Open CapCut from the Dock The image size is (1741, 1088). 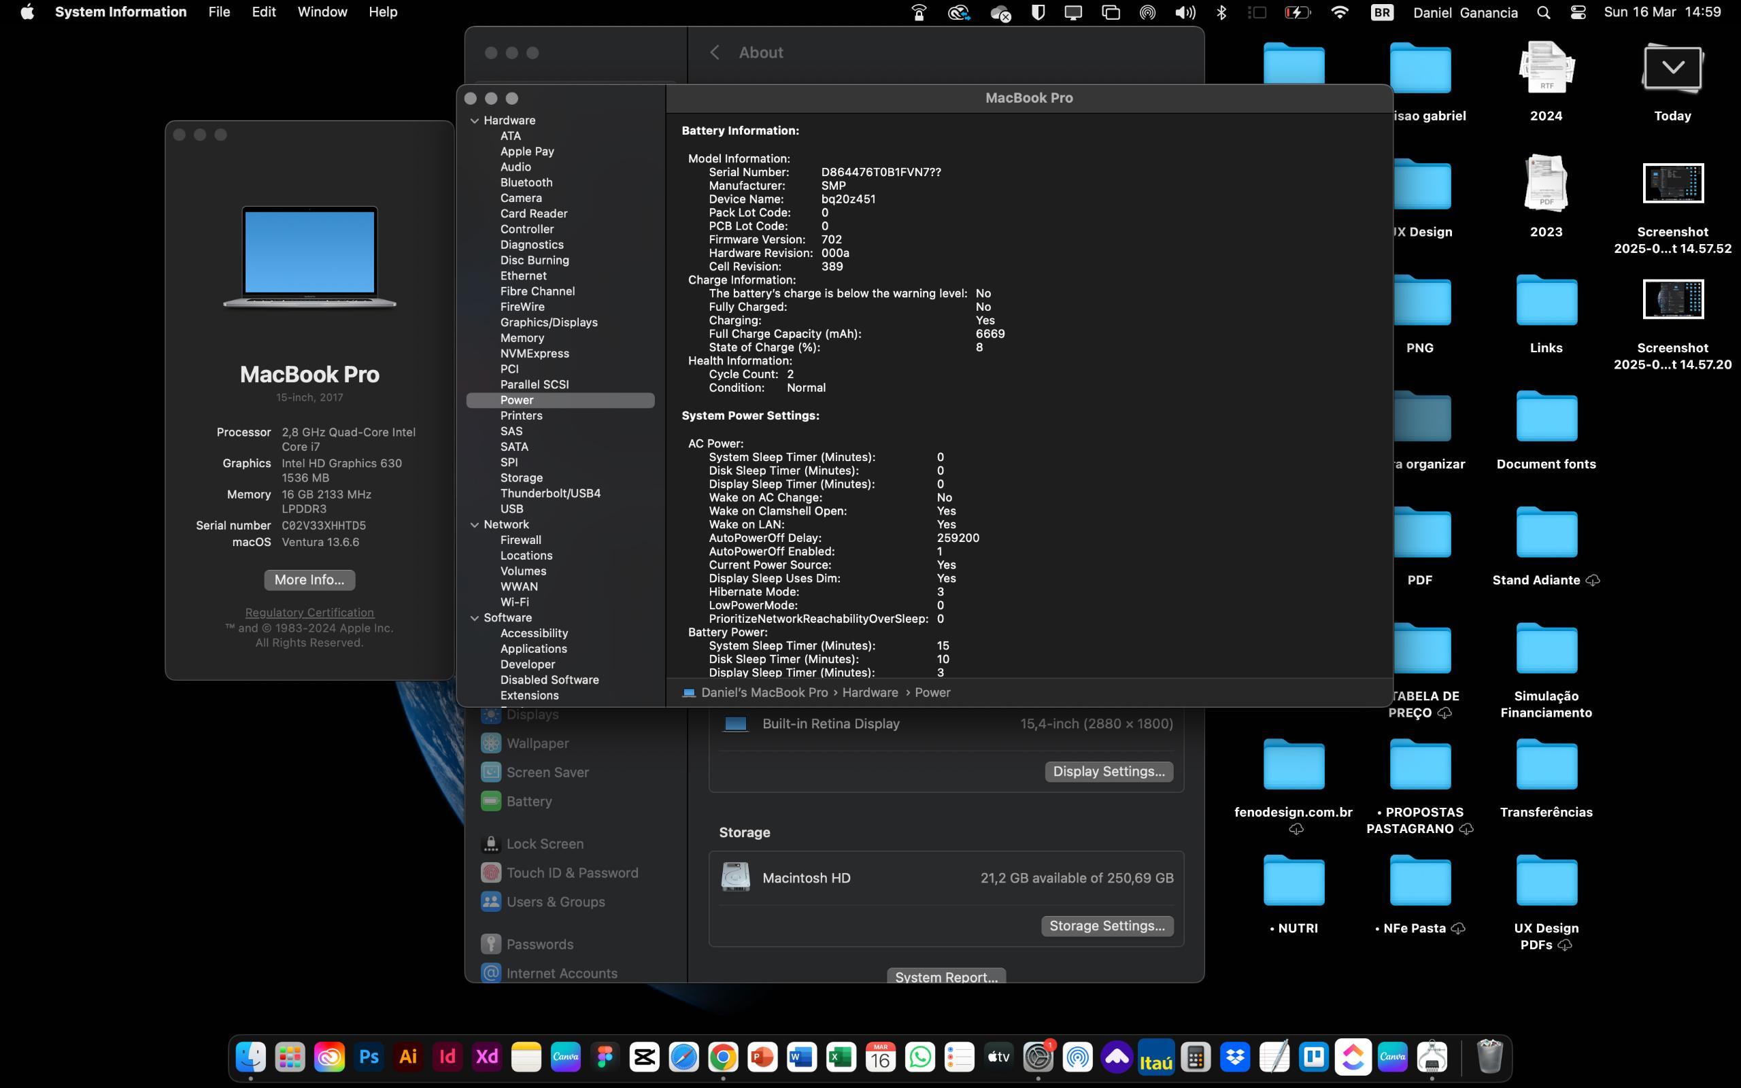pos(644,1056)
